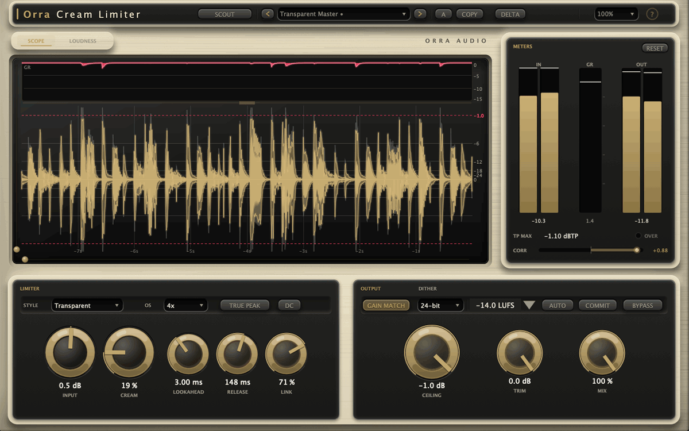Click the OVER clip indicator light
Screen dimensions: 689x431
click(x=638, y=236)
